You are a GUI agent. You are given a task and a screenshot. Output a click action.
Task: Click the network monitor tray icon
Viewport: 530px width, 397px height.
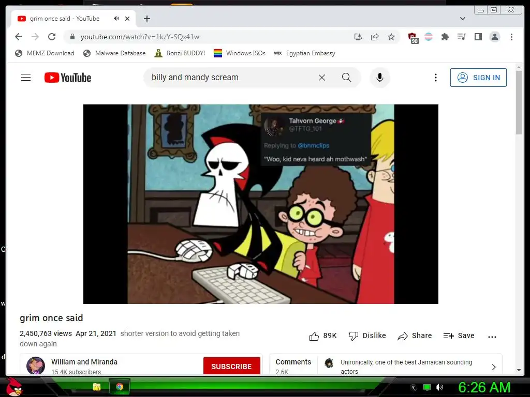(427, 388)
